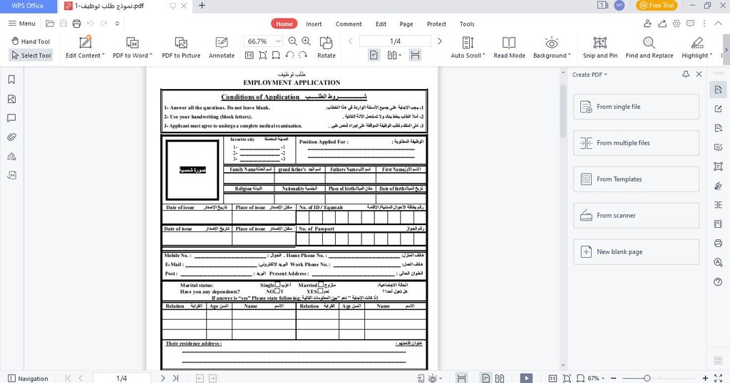Toggle single page layout in status bar

tap(486, 378)
